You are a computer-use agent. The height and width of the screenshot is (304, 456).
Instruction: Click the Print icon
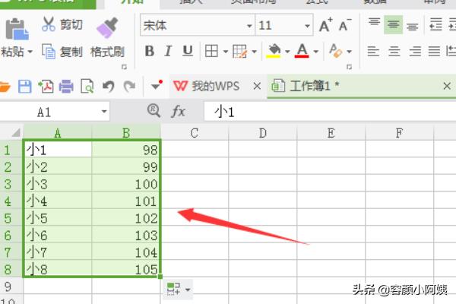(x=66, y=87)
